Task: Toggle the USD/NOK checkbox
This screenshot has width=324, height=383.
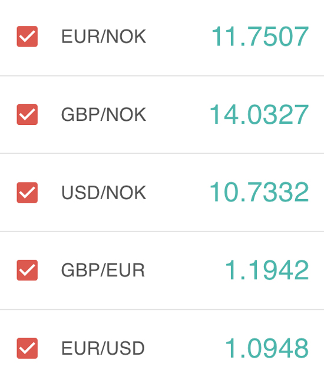Action: (27, 193)
